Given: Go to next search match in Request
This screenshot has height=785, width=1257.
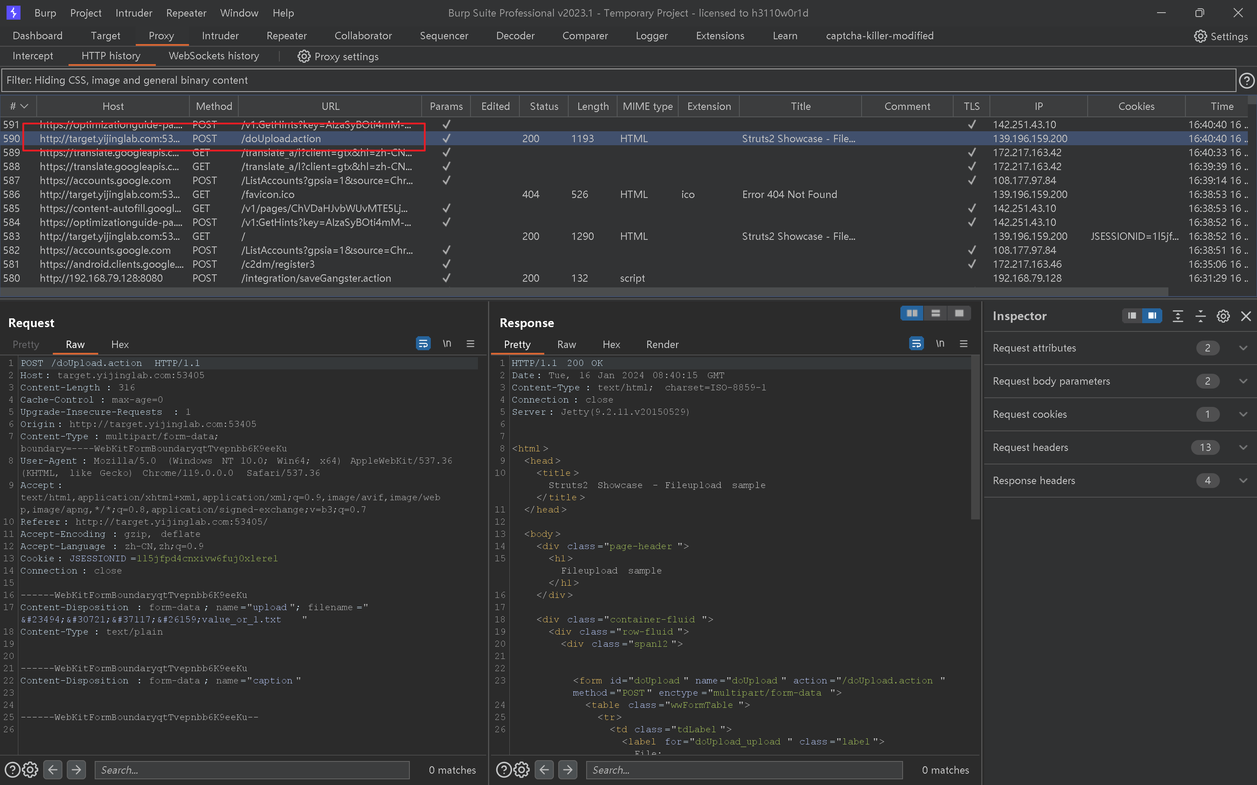Looking at the screenshot, I should pos(76,769).
